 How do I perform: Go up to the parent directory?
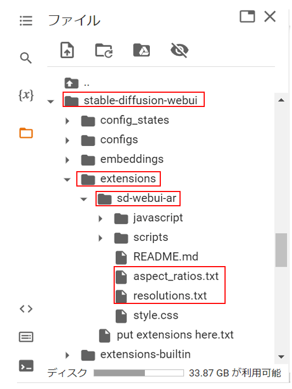[x=77, y=83]
